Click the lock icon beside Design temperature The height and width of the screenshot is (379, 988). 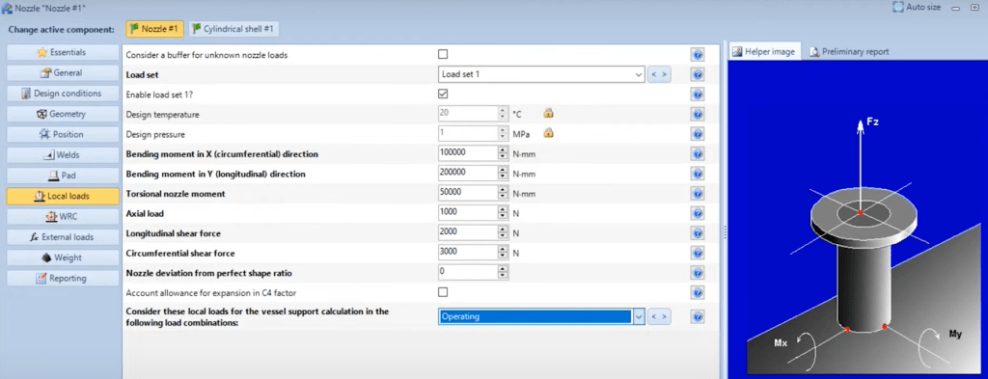(x=548, y=114)
